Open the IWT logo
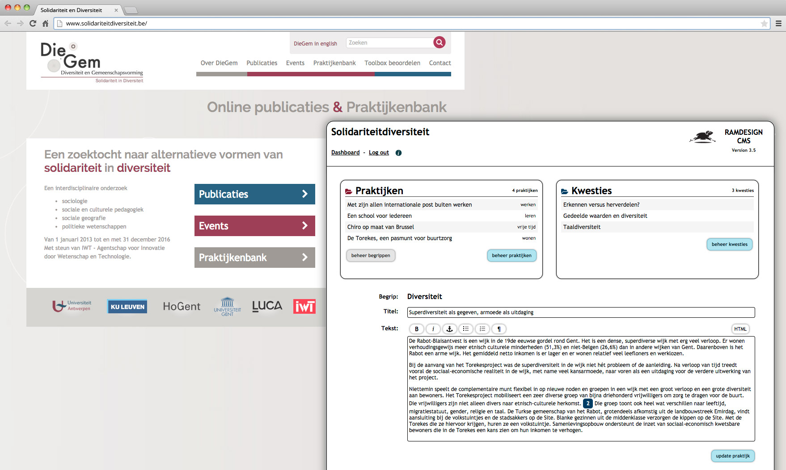786x470 pixels. [304, 307]
